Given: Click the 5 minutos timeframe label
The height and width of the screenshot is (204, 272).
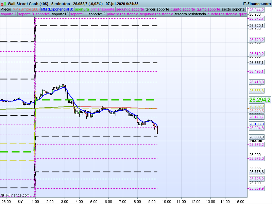Looking at the screenshot, I should [x=61, y=4].
